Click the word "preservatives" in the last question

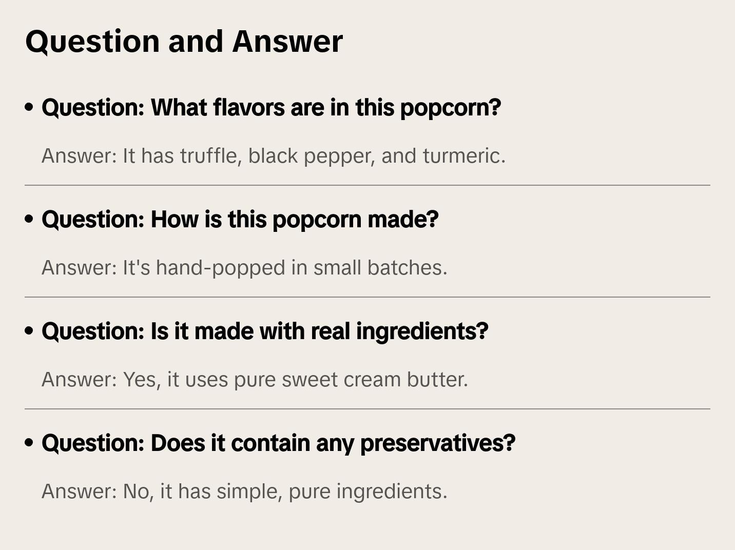coord(437,443)
